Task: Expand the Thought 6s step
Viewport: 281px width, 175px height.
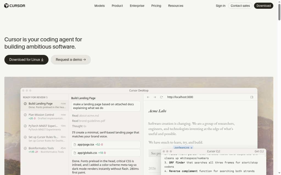Action: pos(79,126)
